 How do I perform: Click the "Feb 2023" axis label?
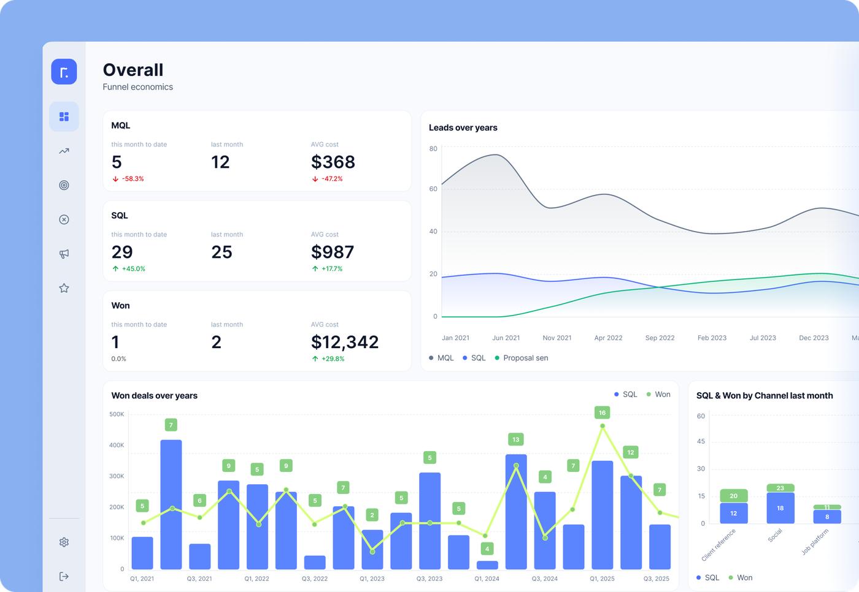tap(712, 338)
